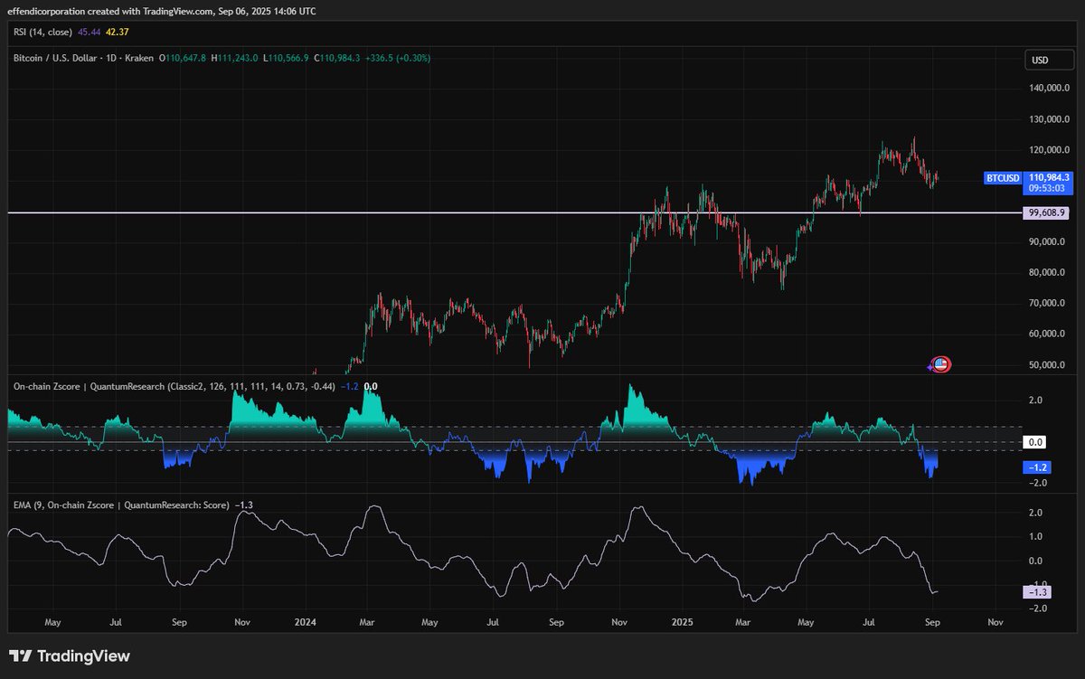Click the 140,000.0 price axis label
Image resolution: width=1085 pixels, height=679 pixels.
[x=1048, y=89]
